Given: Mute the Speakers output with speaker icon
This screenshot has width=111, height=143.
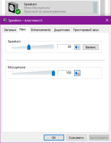Looking at the screenshot, I should coord(77,47).
